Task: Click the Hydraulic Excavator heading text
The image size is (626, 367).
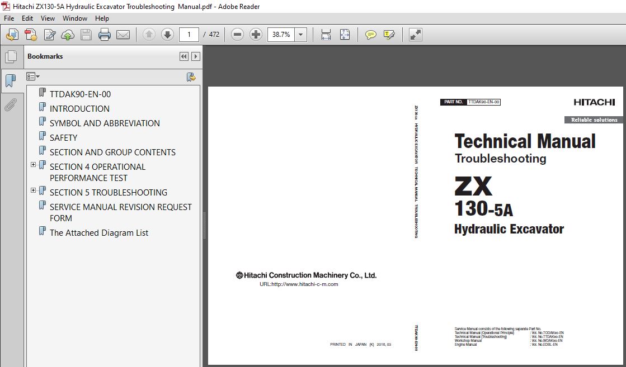Action: point(509,229)
